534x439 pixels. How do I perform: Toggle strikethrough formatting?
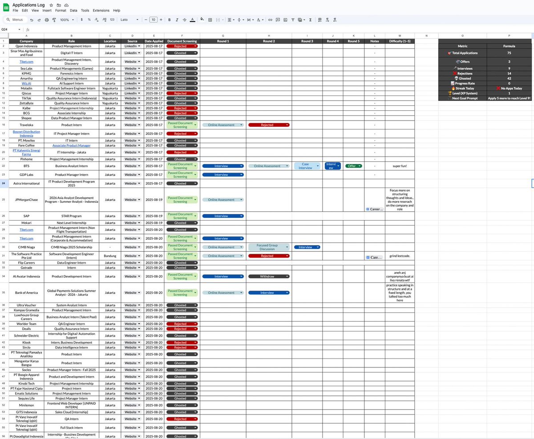click(185, 20)
